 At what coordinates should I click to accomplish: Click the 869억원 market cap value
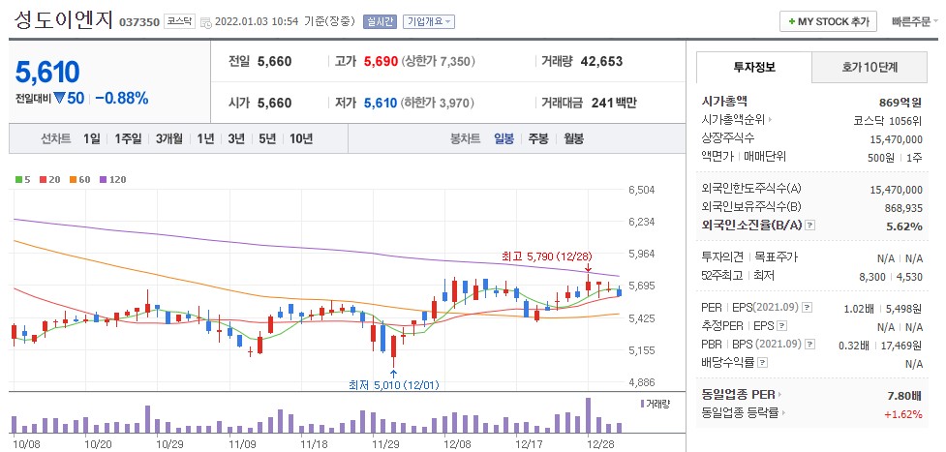pos(900,102)
